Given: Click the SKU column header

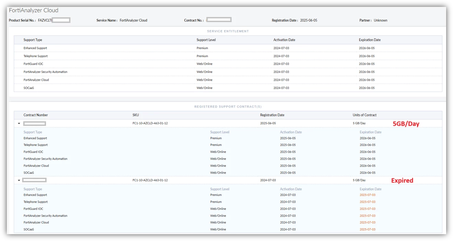Looking at the screenshot, I should (x=136, y=115).
